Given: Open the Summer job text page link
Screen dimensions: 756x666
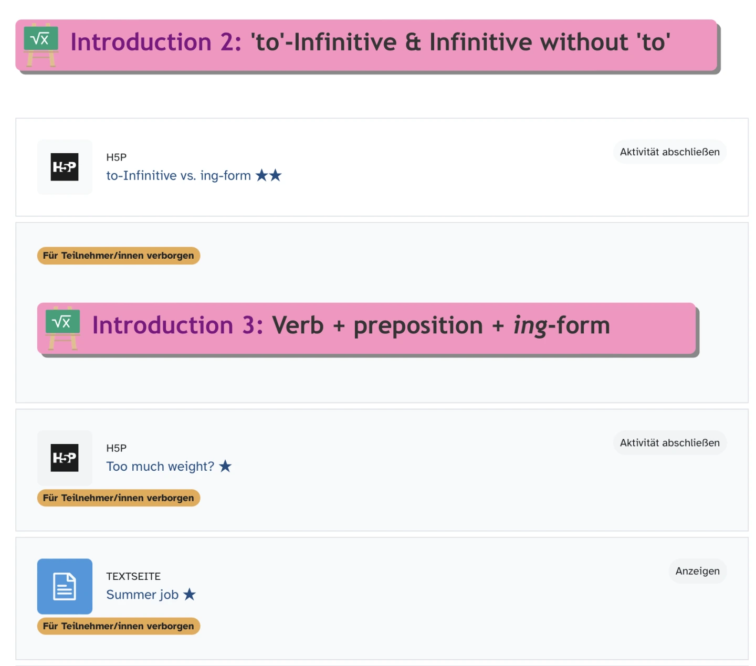Looking at the screenshot, I should pos(142,595).
